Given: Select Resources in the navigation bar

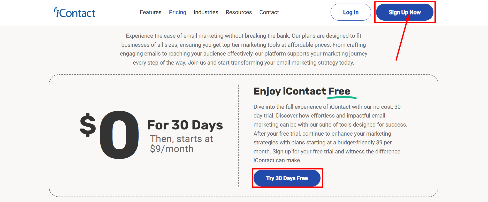Looking at the screenshot, I should coord(239,12).
